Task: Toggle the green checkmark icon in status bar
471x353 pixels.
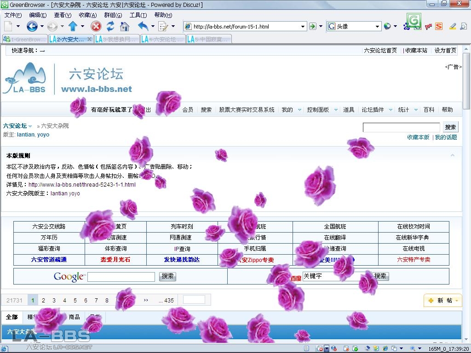Action: [x=375, y=348]
